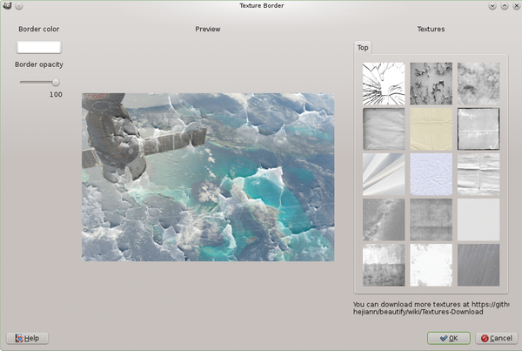Viewport: 522px width, 351px height.
Task: Pick the plain off-white texture thumbnail
Action: point(478,219)
